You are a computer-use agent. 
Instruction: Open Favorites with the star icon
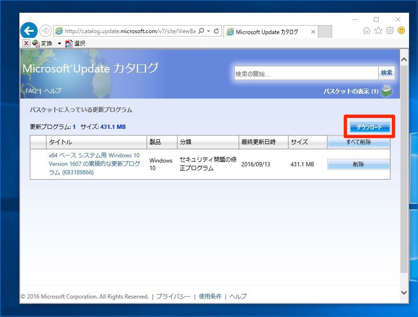[x=378, y=31]
